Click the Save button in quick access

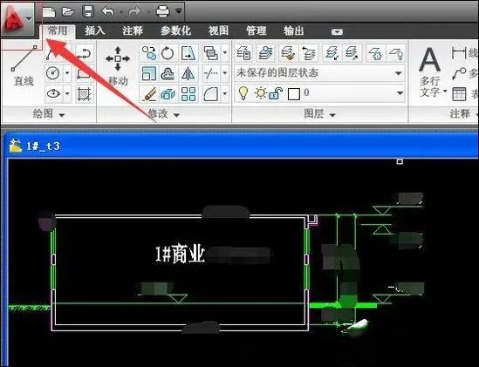coord(88,11)
